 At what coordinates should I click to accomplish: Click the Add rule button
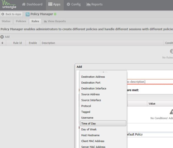[5, 37]
